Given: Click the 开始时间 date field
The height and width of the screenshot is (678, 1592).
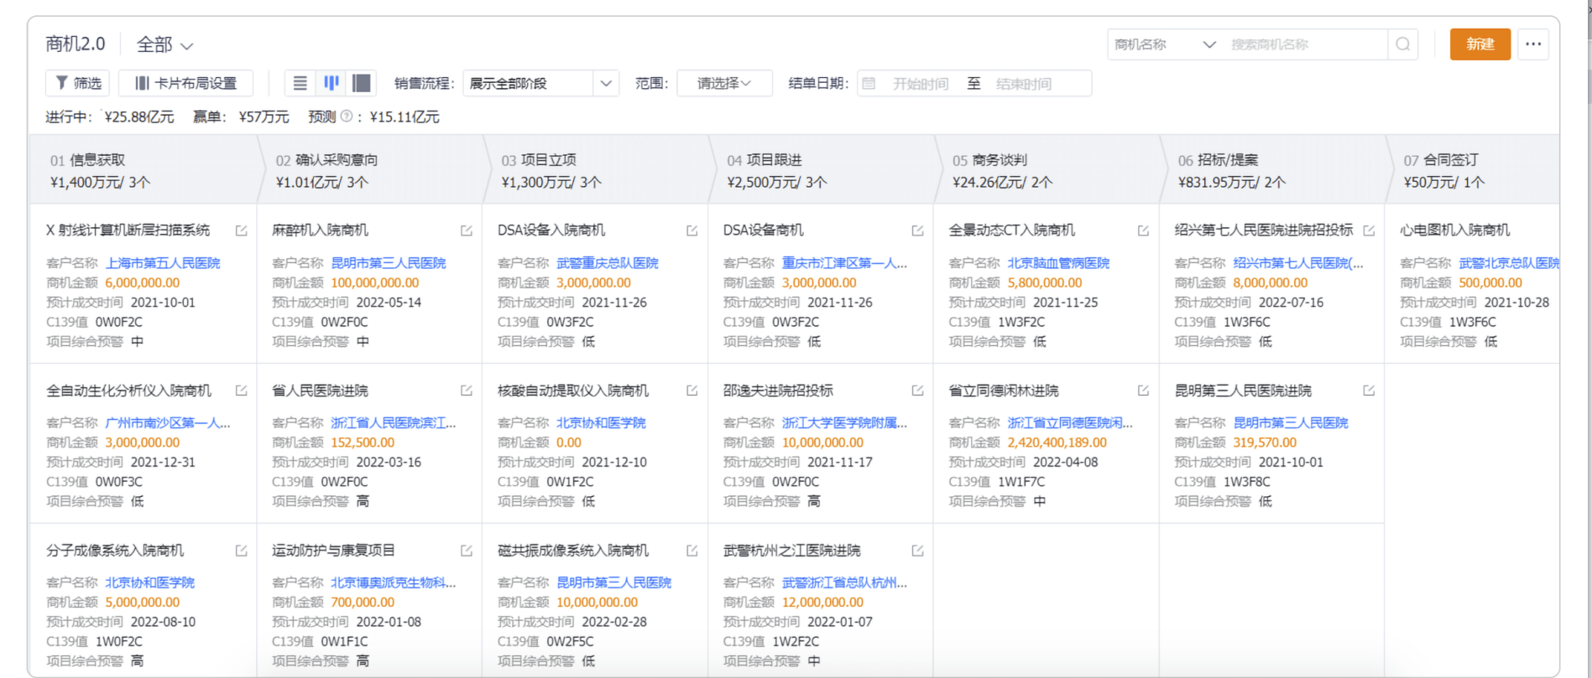Looking at the screenshot, I should click(x=921, y=84).
